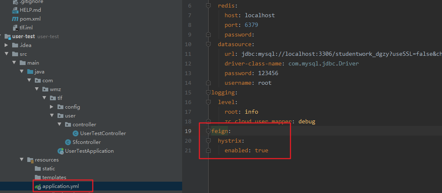Click the .idea folder icon
The height and width of the screenshot is (193, 442).
coord(15,45)
